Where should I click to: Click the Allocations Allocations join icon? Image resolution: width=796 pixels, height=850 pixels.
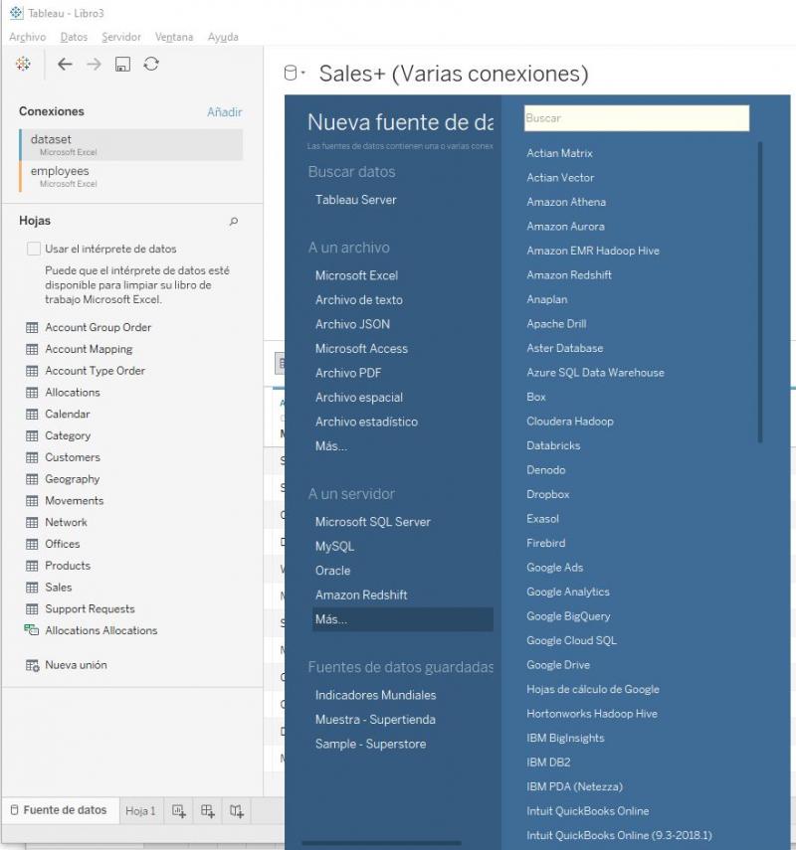(32, 630)
